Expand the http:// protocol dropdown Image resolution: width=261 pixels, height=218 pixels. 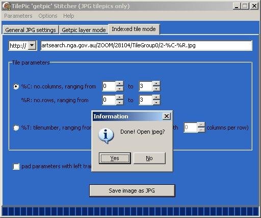(32, 45)
